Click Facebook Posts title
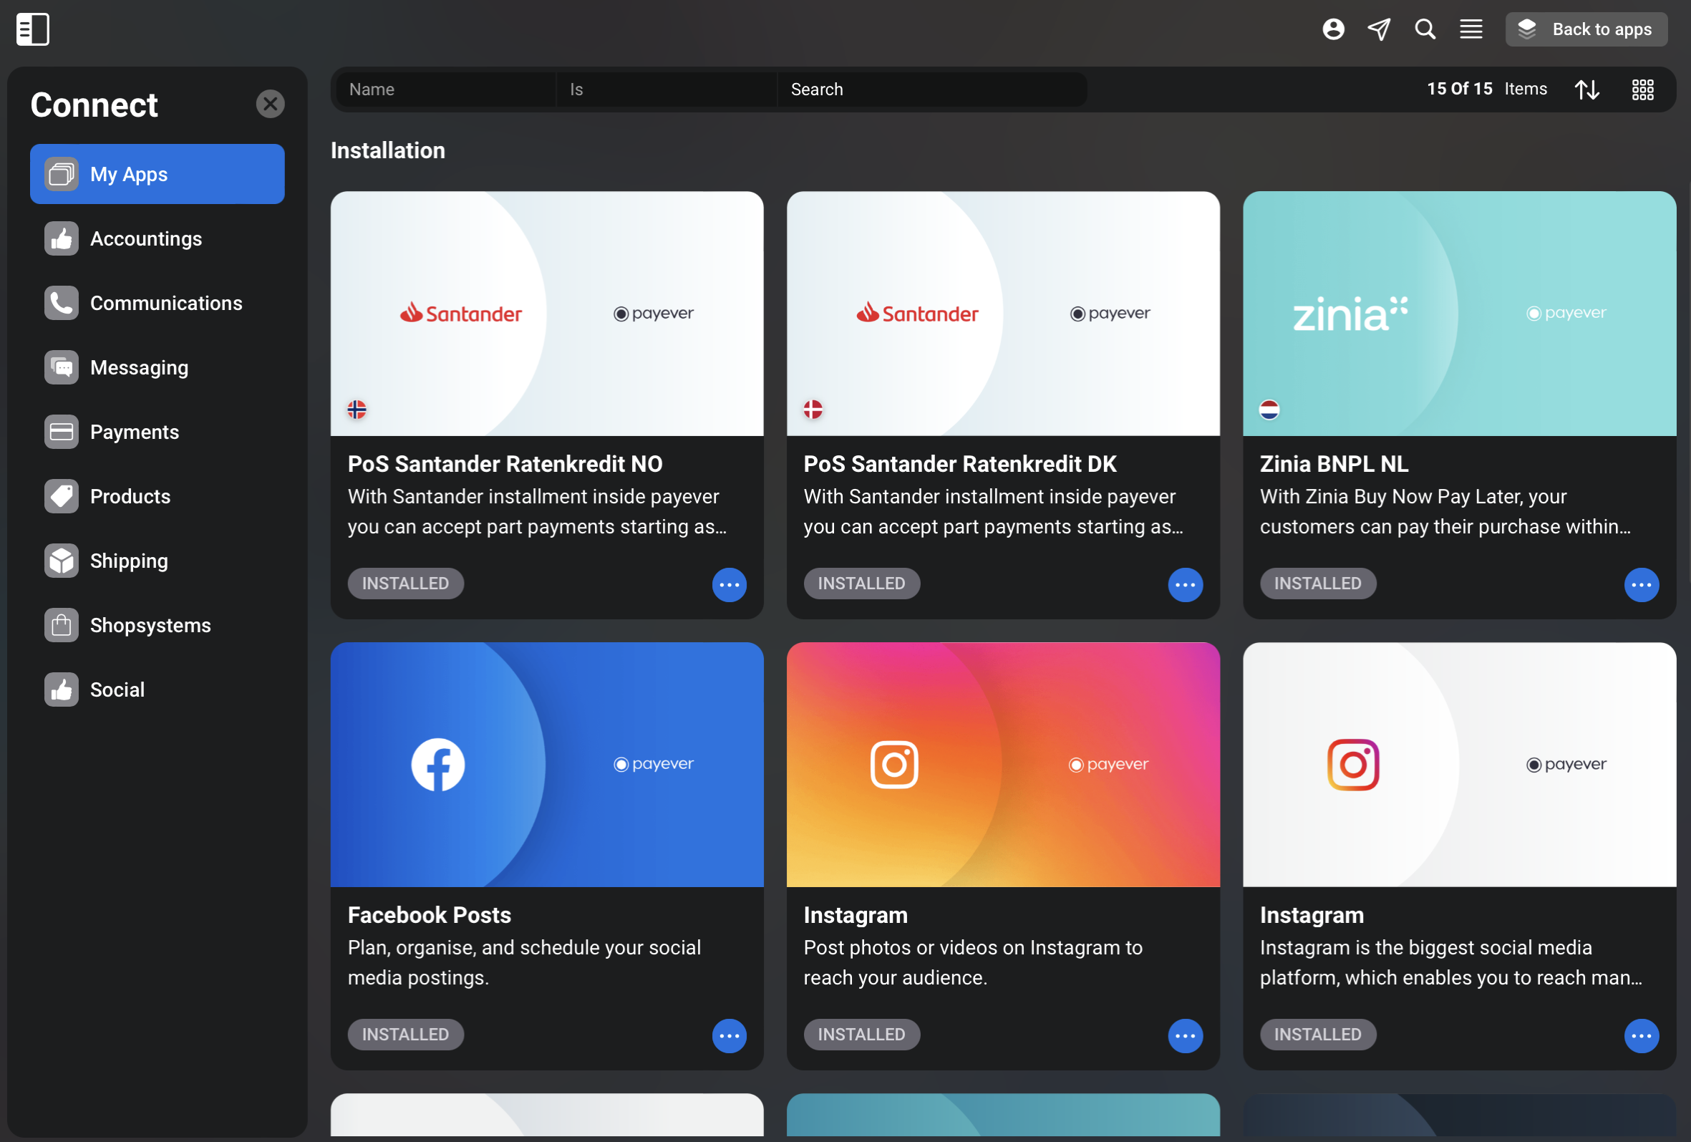The width and height of the screenshot is (1691, 1142). pos(430,915)
